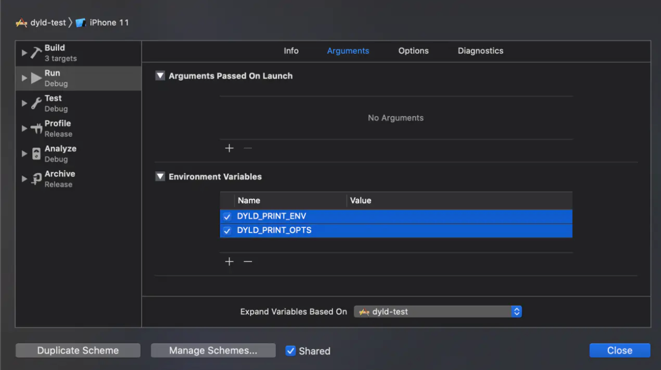
Task: Add a new launch argument with plus
Action: 229,148
